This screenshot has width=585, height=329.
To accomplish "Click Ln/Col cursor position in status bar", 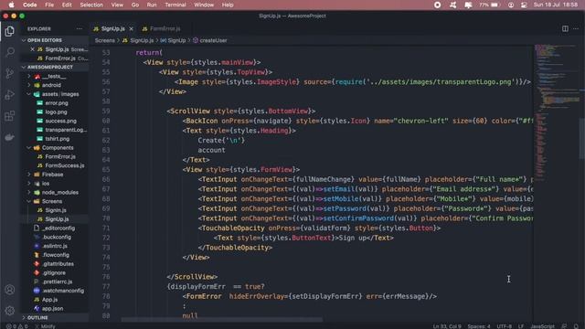I will pyautogui.click(x=447, y=326).
